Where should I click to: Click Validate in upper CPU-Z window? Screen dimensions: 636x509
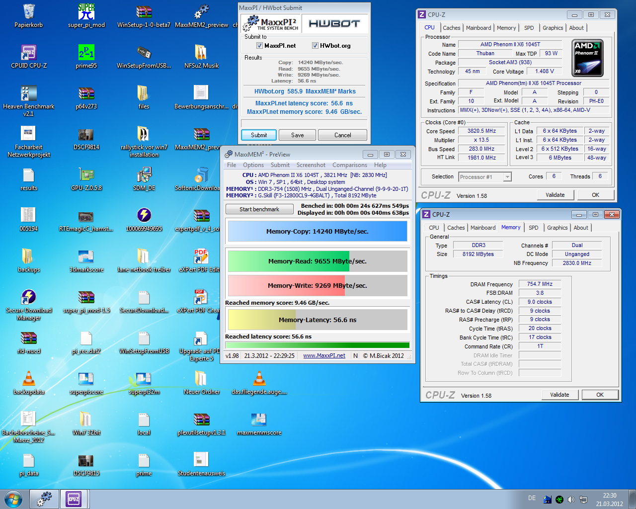click(x=555, y=195)
